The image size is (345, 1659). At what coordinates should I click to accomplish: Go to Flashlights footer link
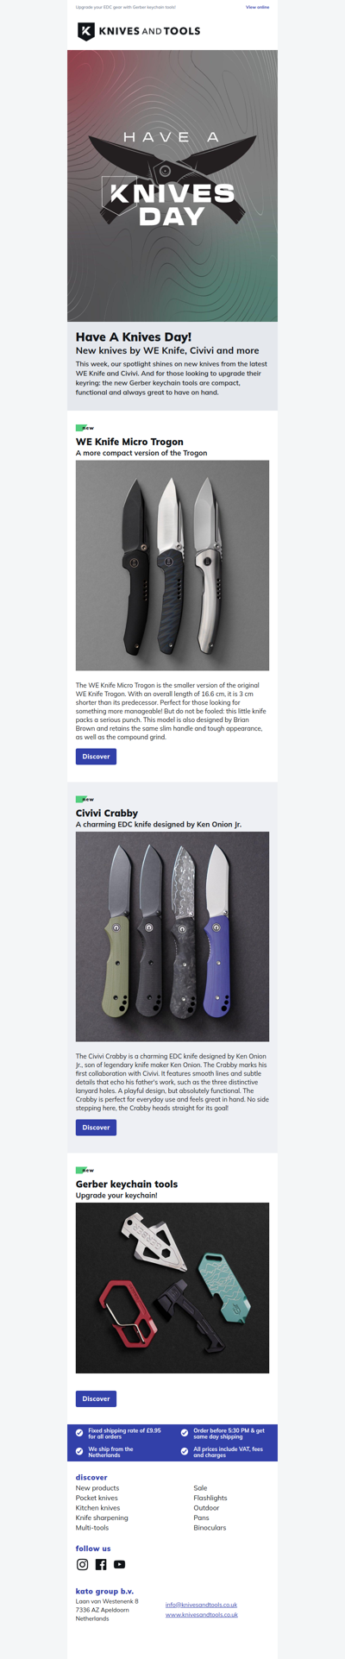click(210, 1498)
